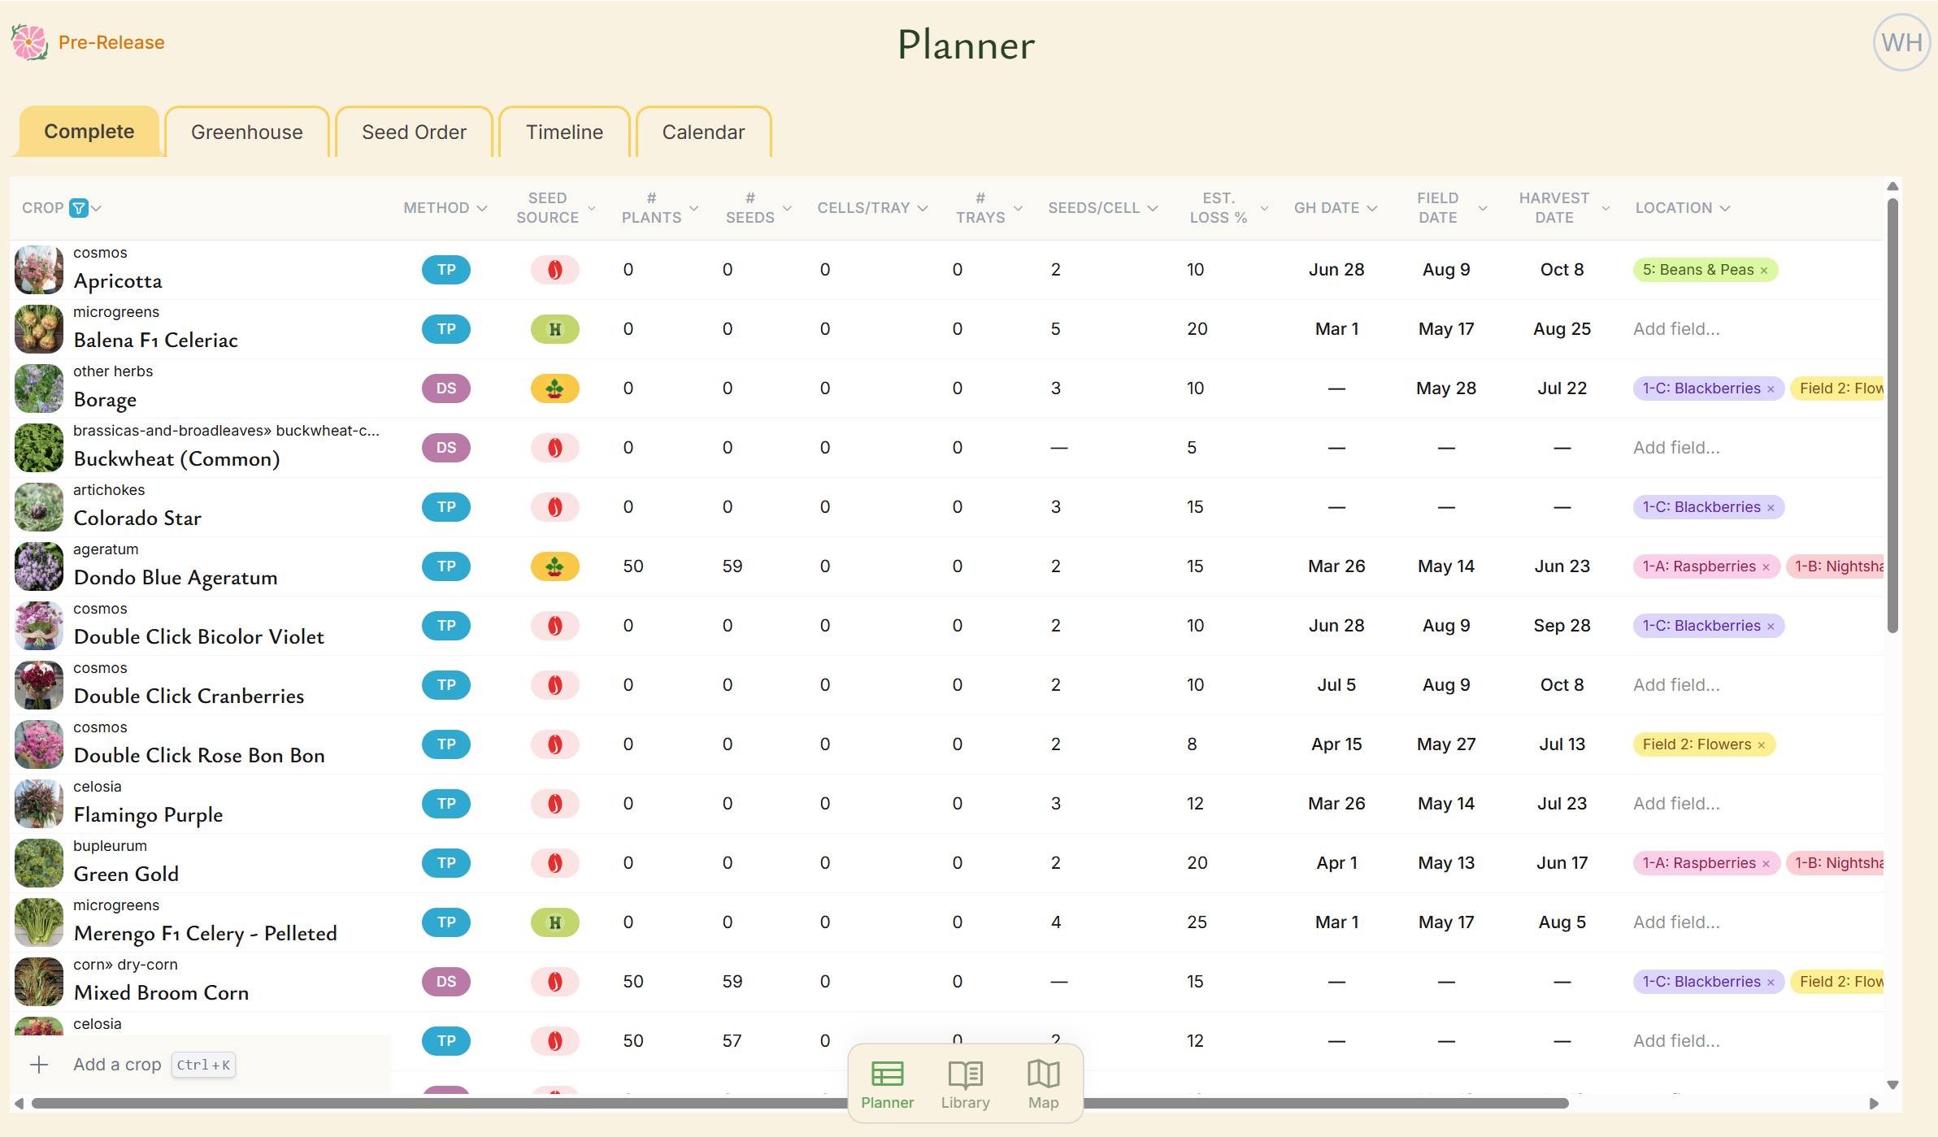Click the sprout seed source icon for Borage
Screen dimensions: 1938x1137
pyautogui.click(x=554, y=388)
